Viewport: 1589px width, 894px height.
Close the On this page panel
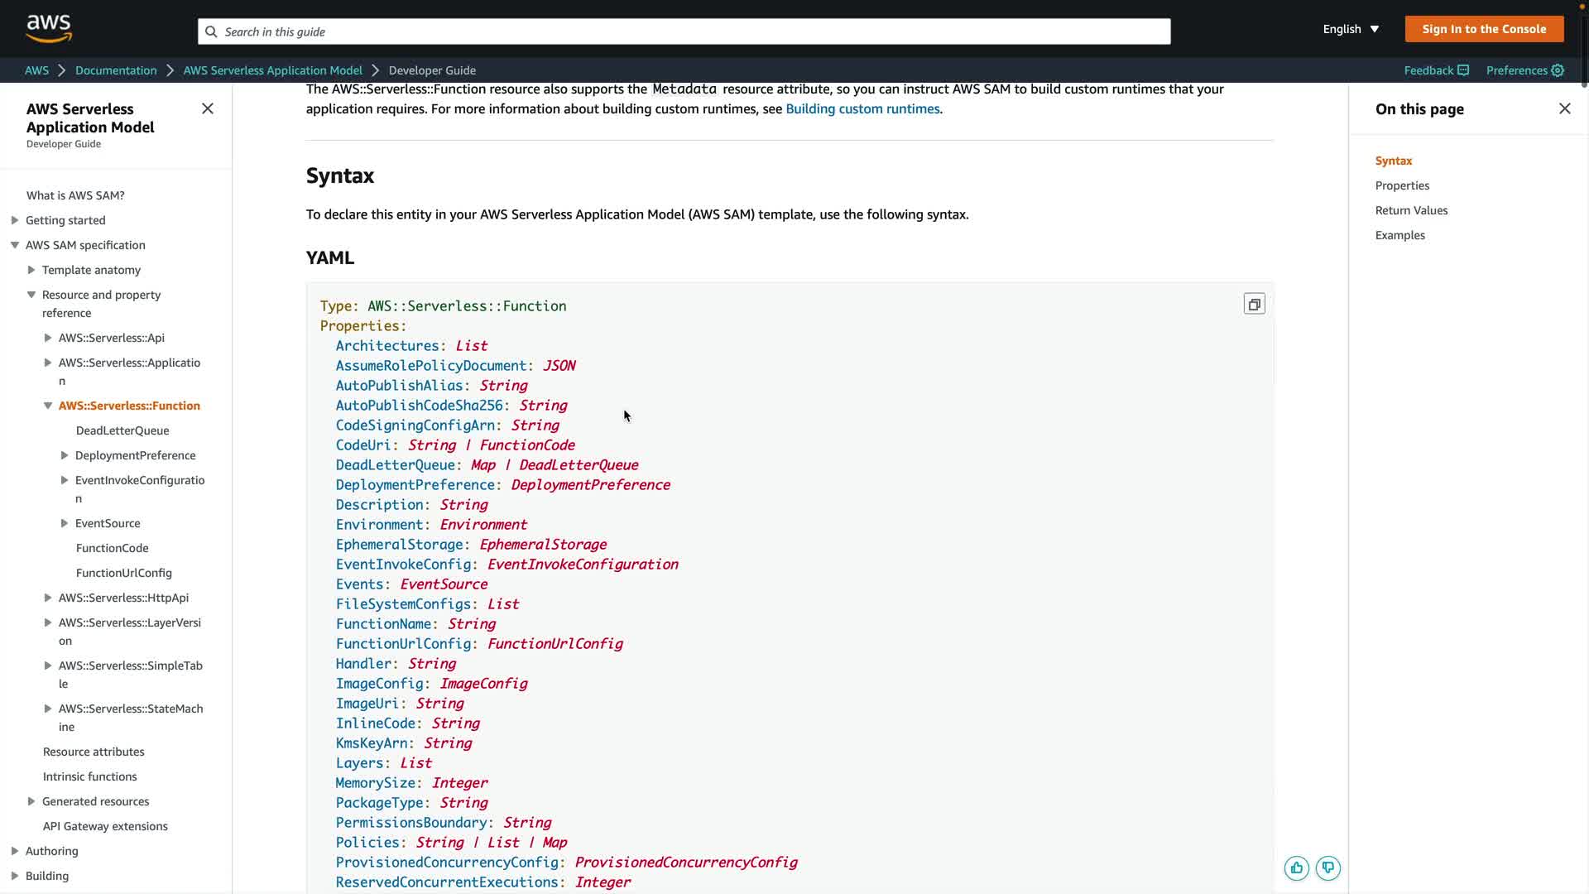[x=1564, y=108]
